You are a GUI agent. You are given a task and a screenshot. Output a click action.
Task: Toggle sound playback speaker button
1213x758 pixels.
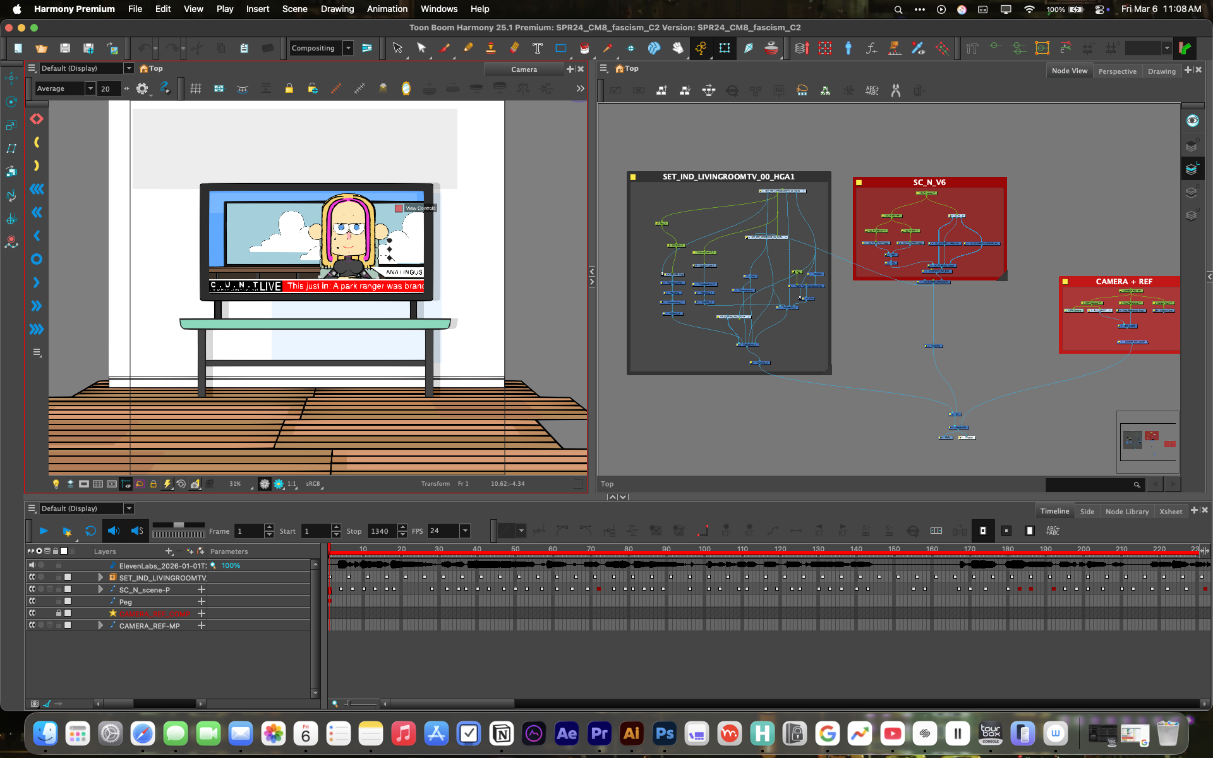point(114,531)
